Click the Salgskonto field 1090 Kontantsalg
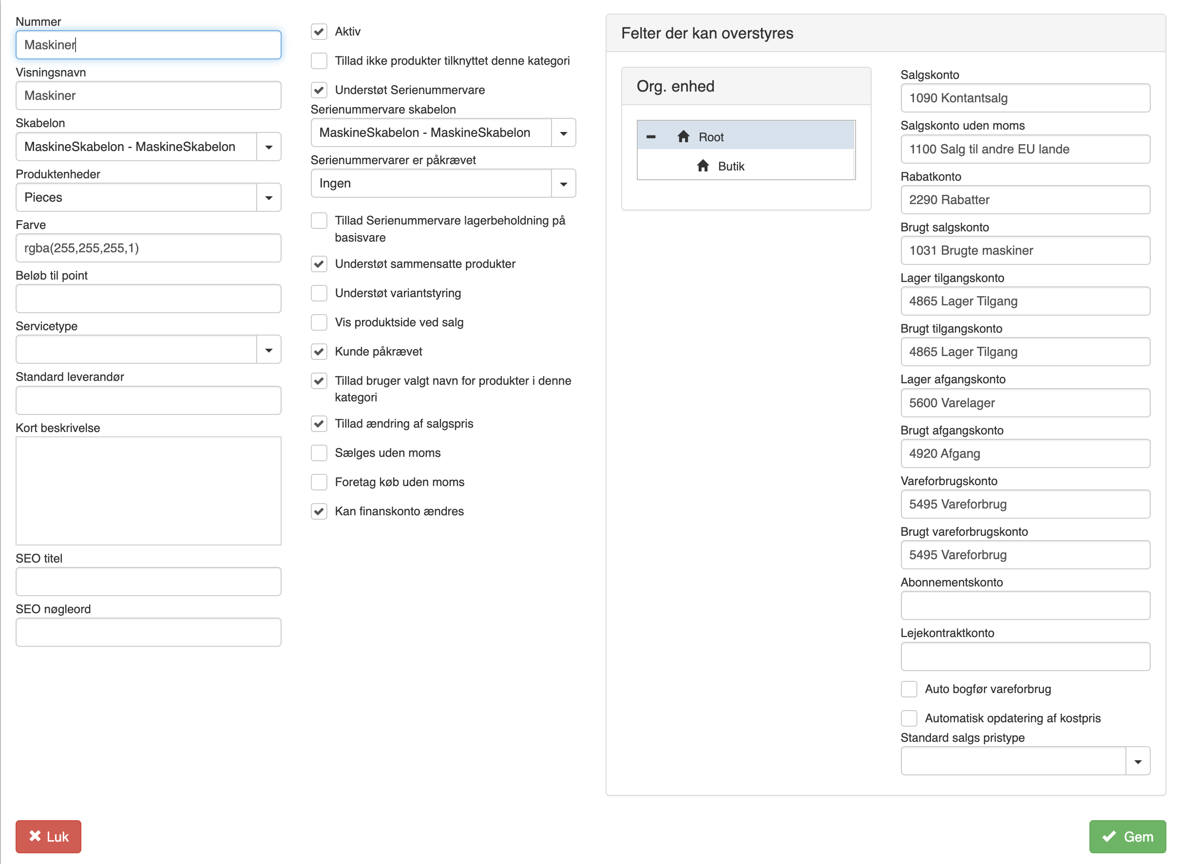Image resolution: width=1181 pixels, height=864 pixels. point(1025,98)
